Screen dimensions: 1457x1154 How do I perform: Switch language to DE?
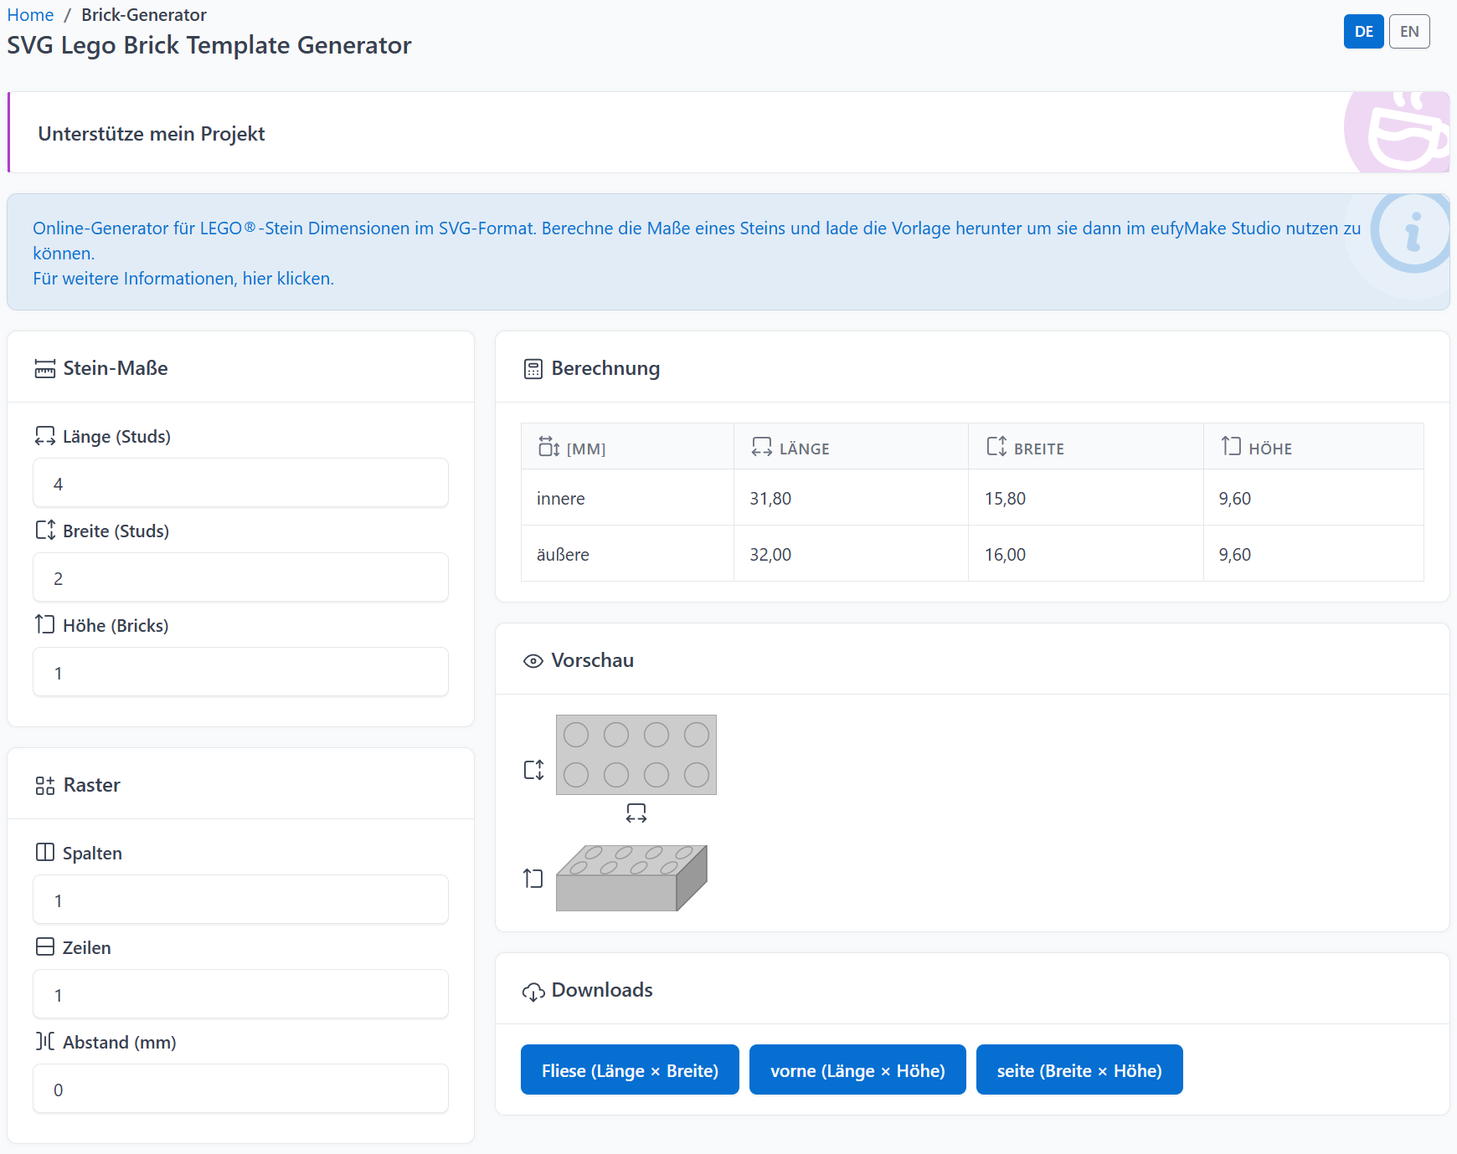(1364, 32)
